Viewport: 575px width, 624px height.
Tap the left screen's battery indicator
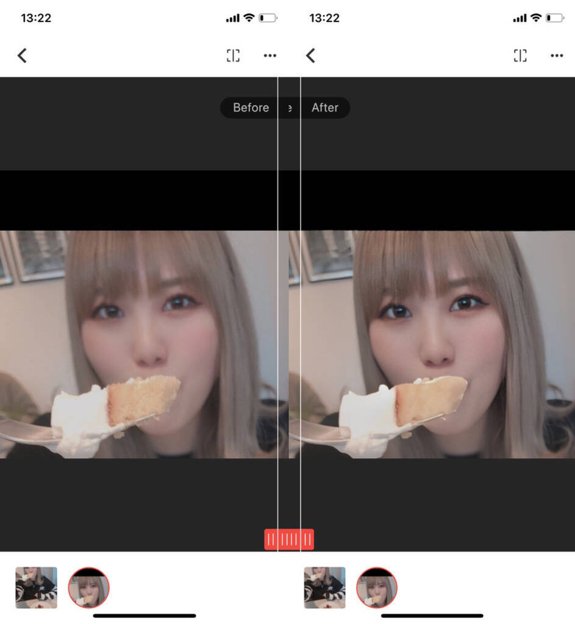(x=268, y=18)
